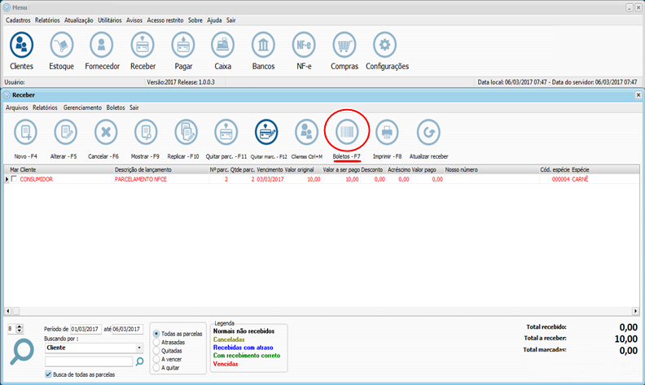Open the Estoque module icon
The width and height of the screenshot is (645, 385).
(x=62, y=45)
